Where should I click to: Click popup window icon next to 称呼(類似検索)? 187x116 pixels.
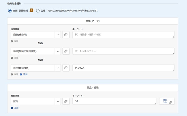[66, 68]
